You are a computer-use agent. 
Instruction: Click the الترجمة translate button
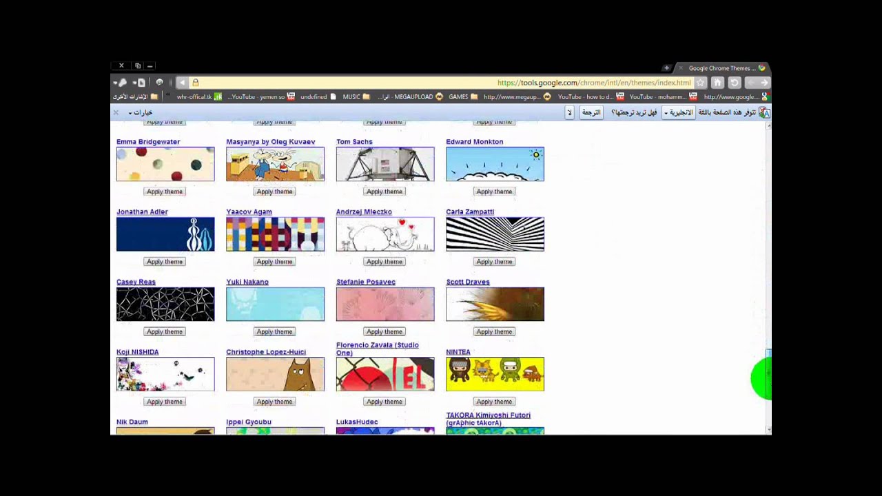point(591,112)
